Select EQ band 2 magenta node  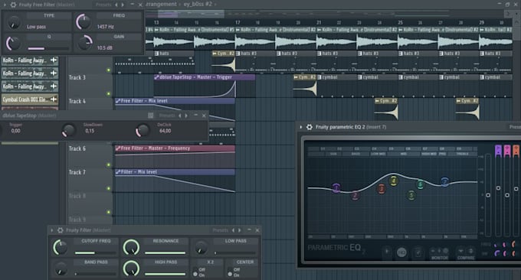(356, 195)
